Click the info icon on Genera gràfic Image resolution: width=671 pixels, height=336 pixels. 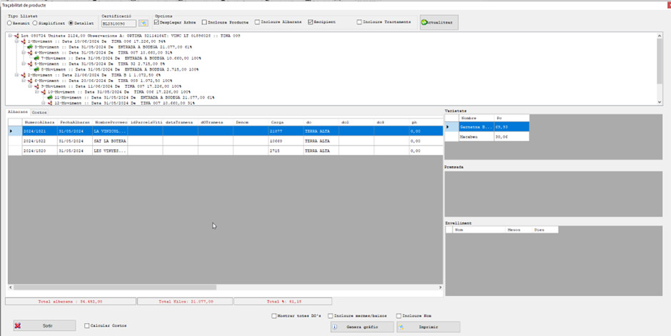click(x=335, y=327)
